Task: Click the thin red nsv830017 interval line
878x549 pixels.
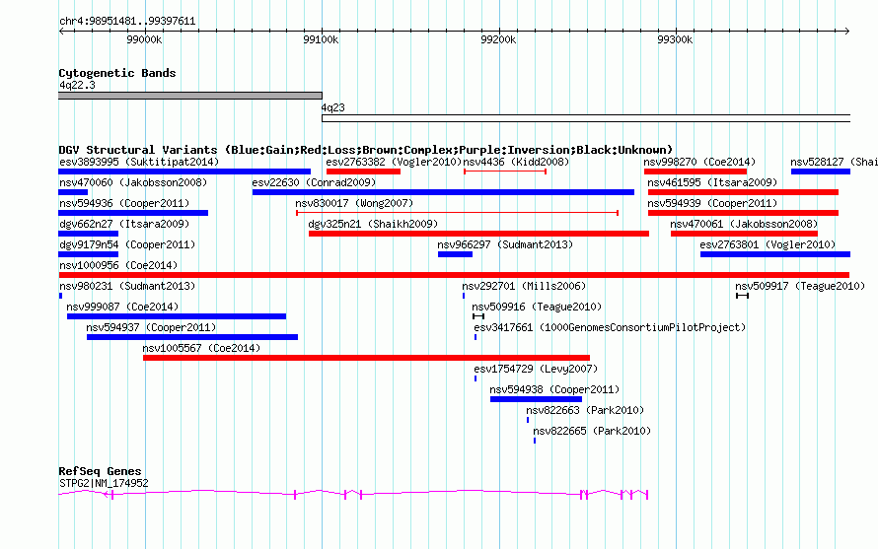Action: (x=457, y=213)
